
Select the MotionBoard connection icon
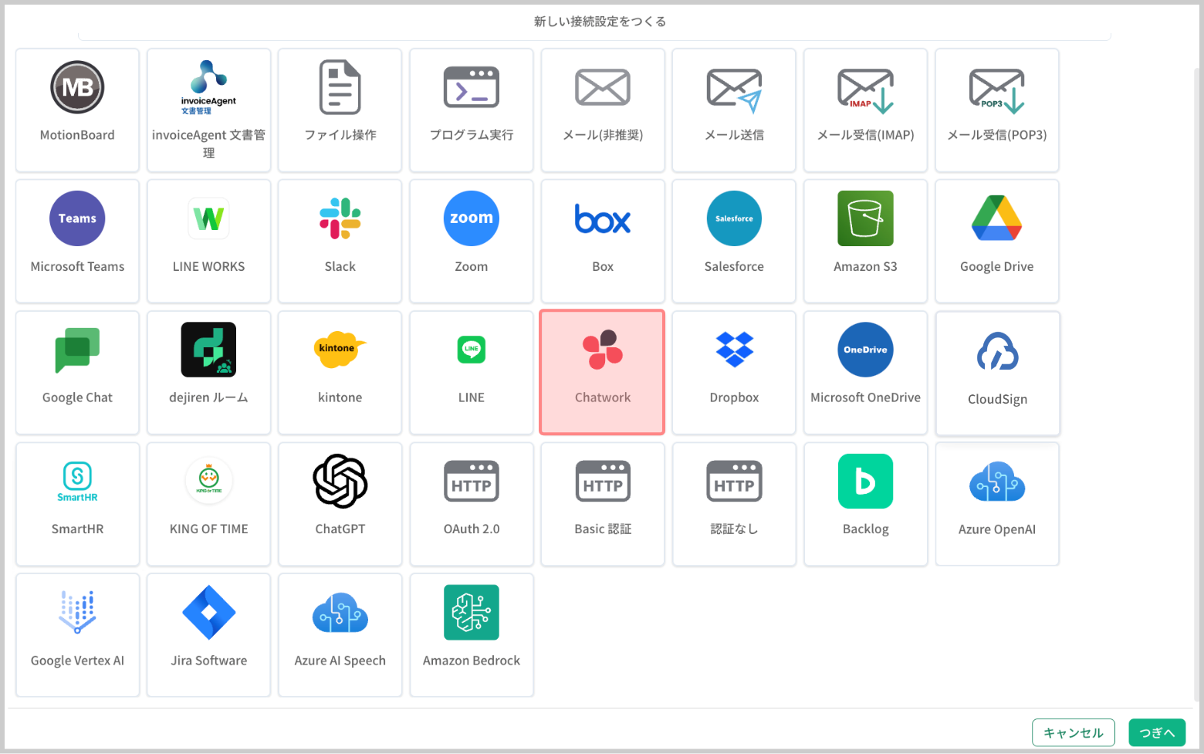click(77, 87)
